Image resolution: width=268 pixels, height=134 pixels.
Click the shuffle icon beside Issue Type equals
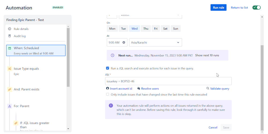tap(10, 69)
